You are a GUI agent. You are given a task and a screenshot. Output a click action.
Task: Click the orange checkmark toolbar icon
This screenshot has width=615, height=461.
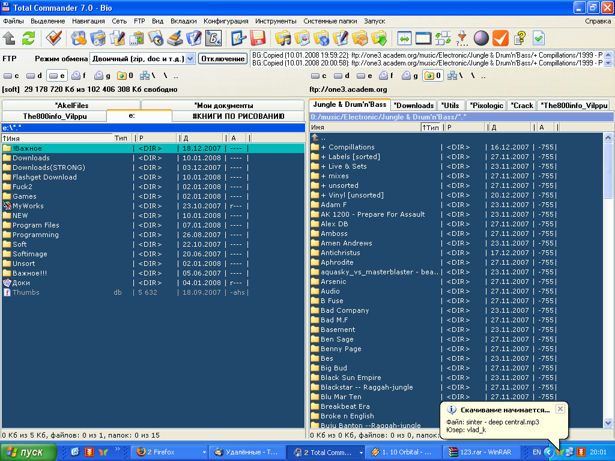[500, 38]
